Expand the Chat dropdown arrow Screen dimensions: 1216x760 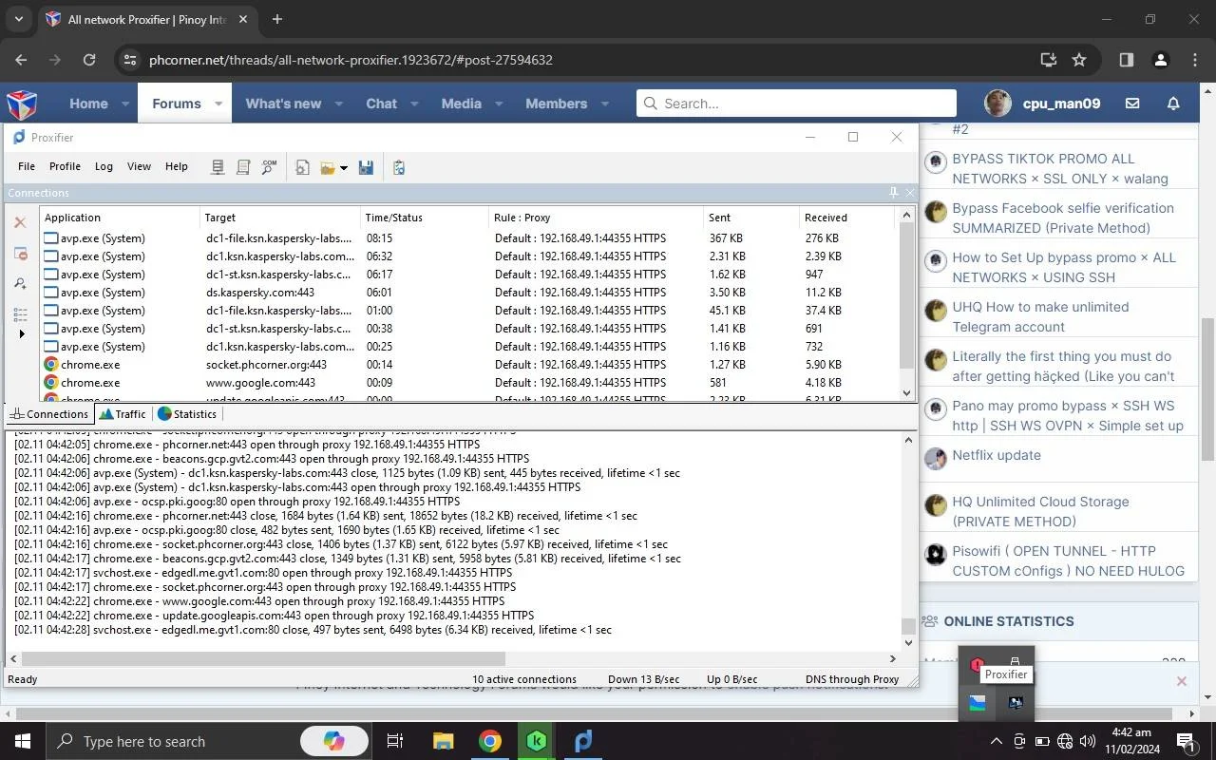414,104
